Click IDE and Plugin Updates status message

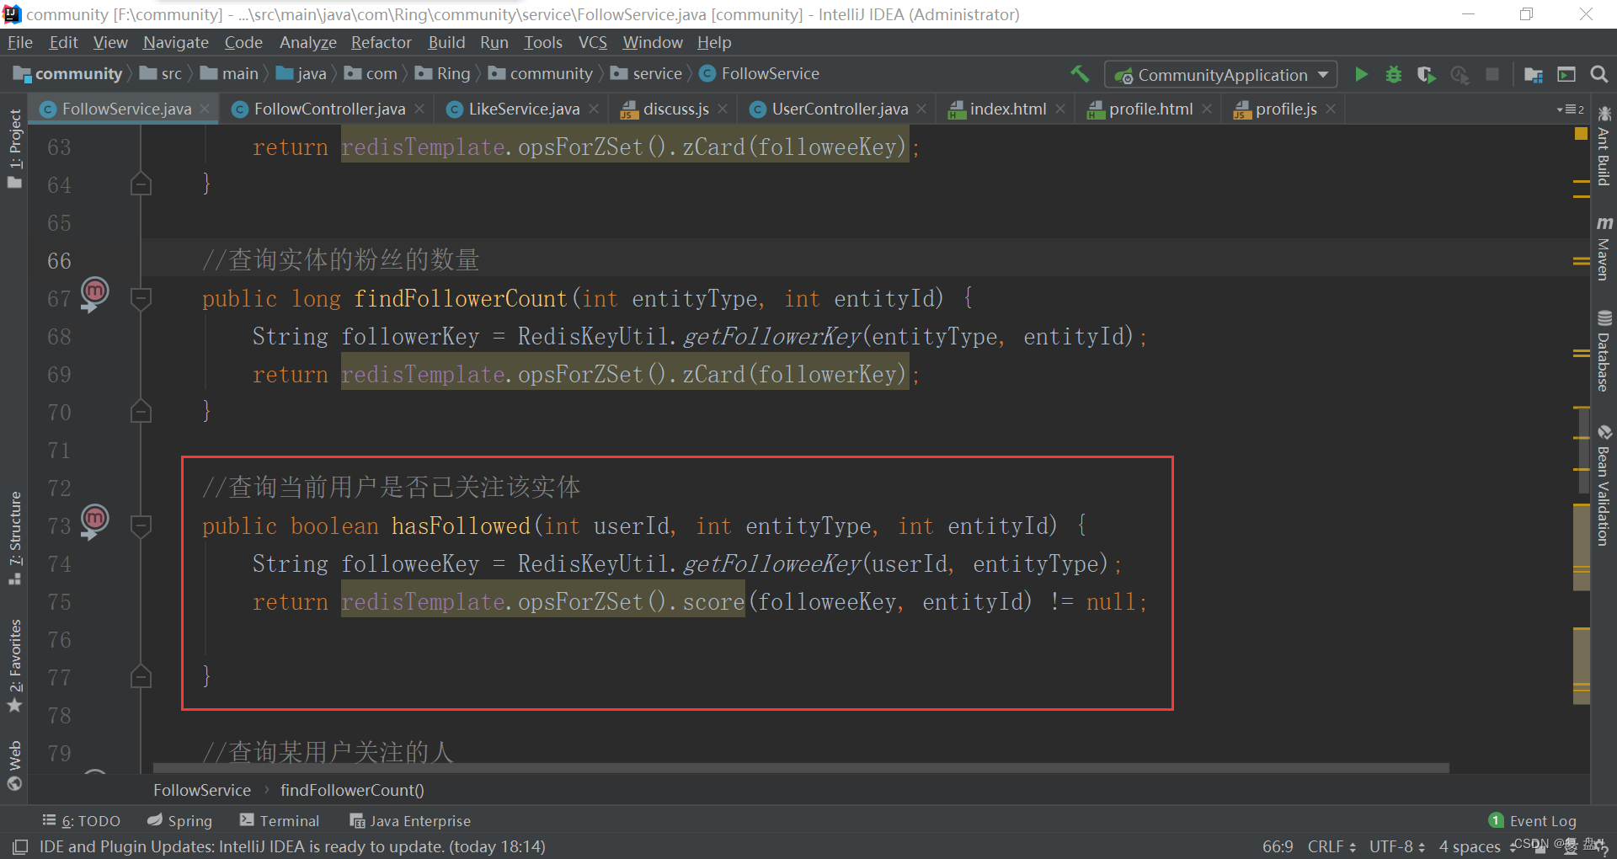click(x=292, y=846)
